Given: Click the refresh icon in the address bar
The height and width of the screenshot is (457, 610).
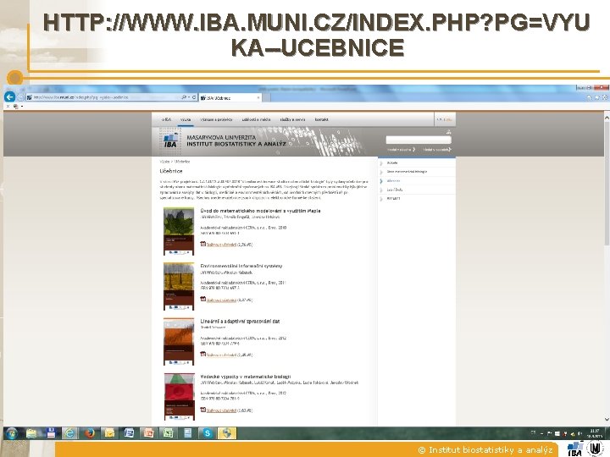Looking at the screenshot, I should click(194, 97).
